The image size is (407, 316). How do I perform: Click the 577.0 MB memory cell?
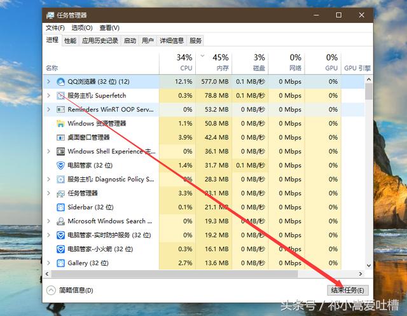[x=215, y=82]
